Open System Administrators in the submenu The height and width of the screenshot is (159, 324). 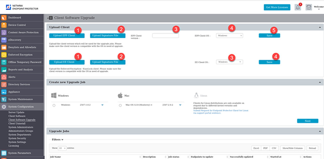(x=21, y=127)
